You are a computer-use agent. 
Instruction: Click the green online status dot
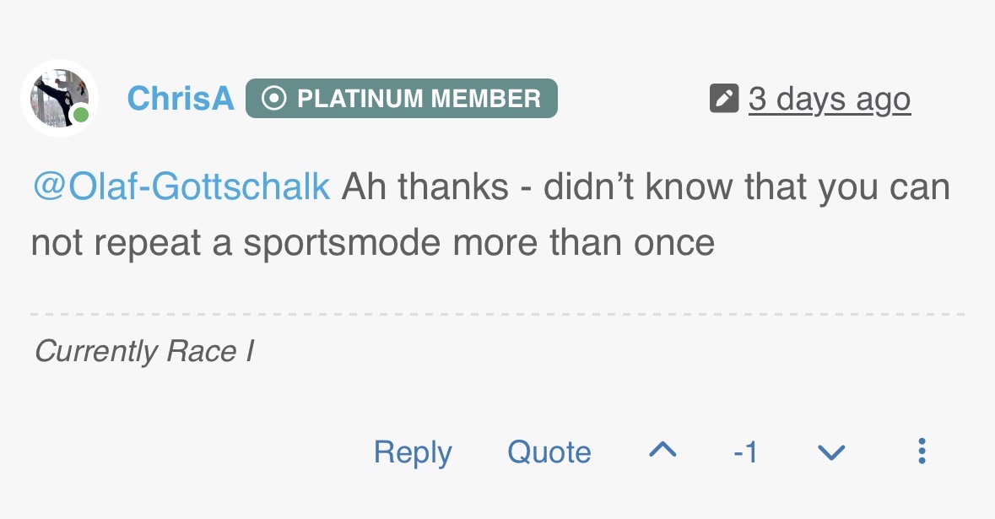click(81, 115)
